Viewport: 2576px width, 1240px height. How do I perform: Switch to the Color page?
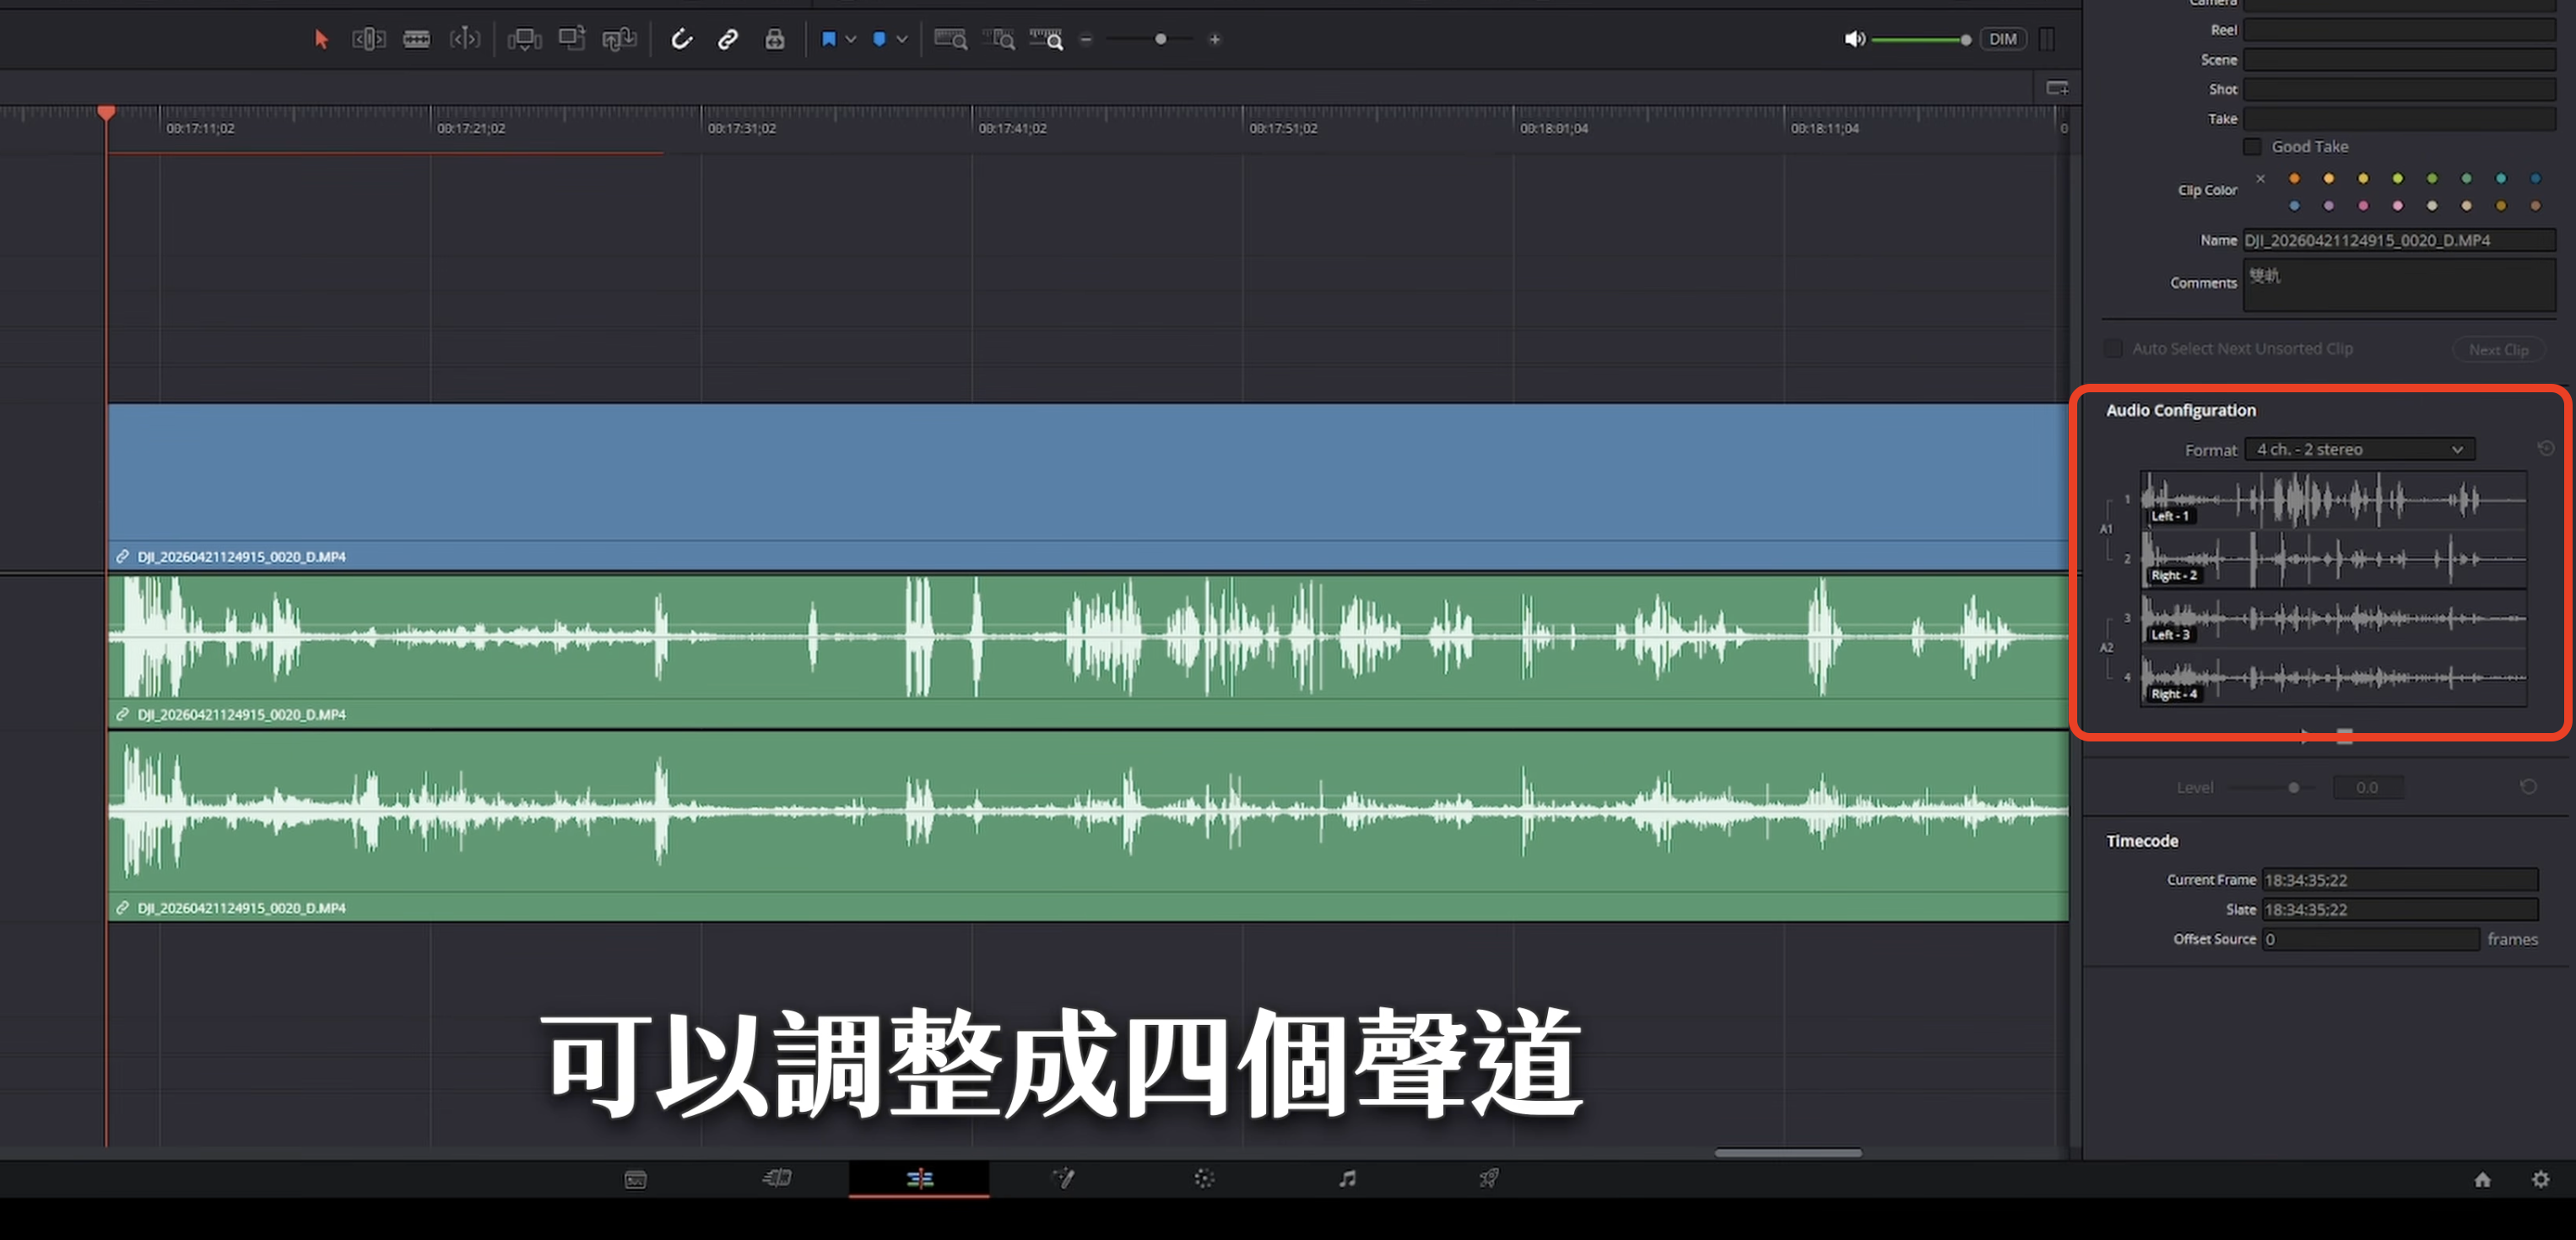coord(1205,1179)
